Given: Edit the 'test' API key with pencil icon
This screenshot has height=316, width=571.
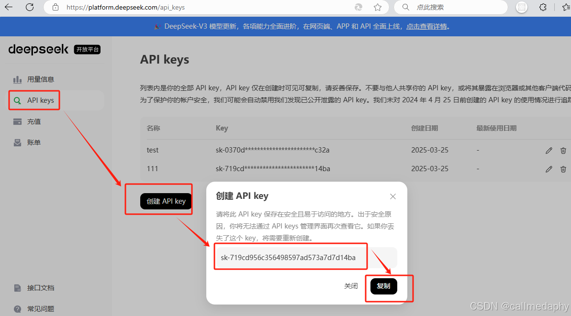Looking at the screenshot, I should [x=549, y=151].
